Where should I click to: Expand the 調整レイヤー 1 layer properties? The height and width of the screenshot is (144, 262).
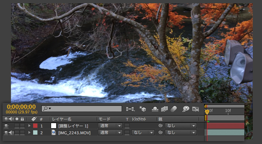(x=30, y=126)
